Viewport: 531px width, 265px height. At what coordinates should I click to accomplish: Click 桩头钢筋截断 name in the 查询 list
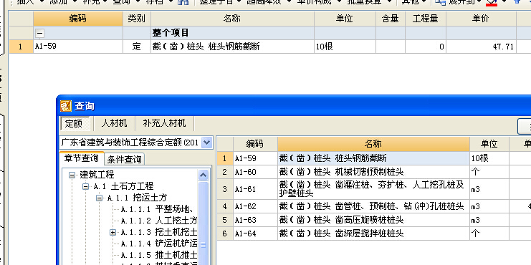(x=373, y=158)
